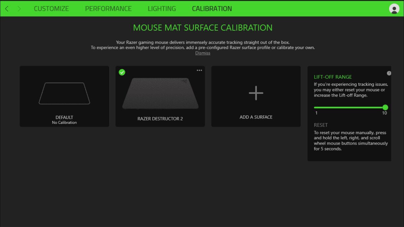Click the back arrow navigation icon
The width and height of the screenshot is (404, 227).
pyautogui.click(x=7, y=9)
